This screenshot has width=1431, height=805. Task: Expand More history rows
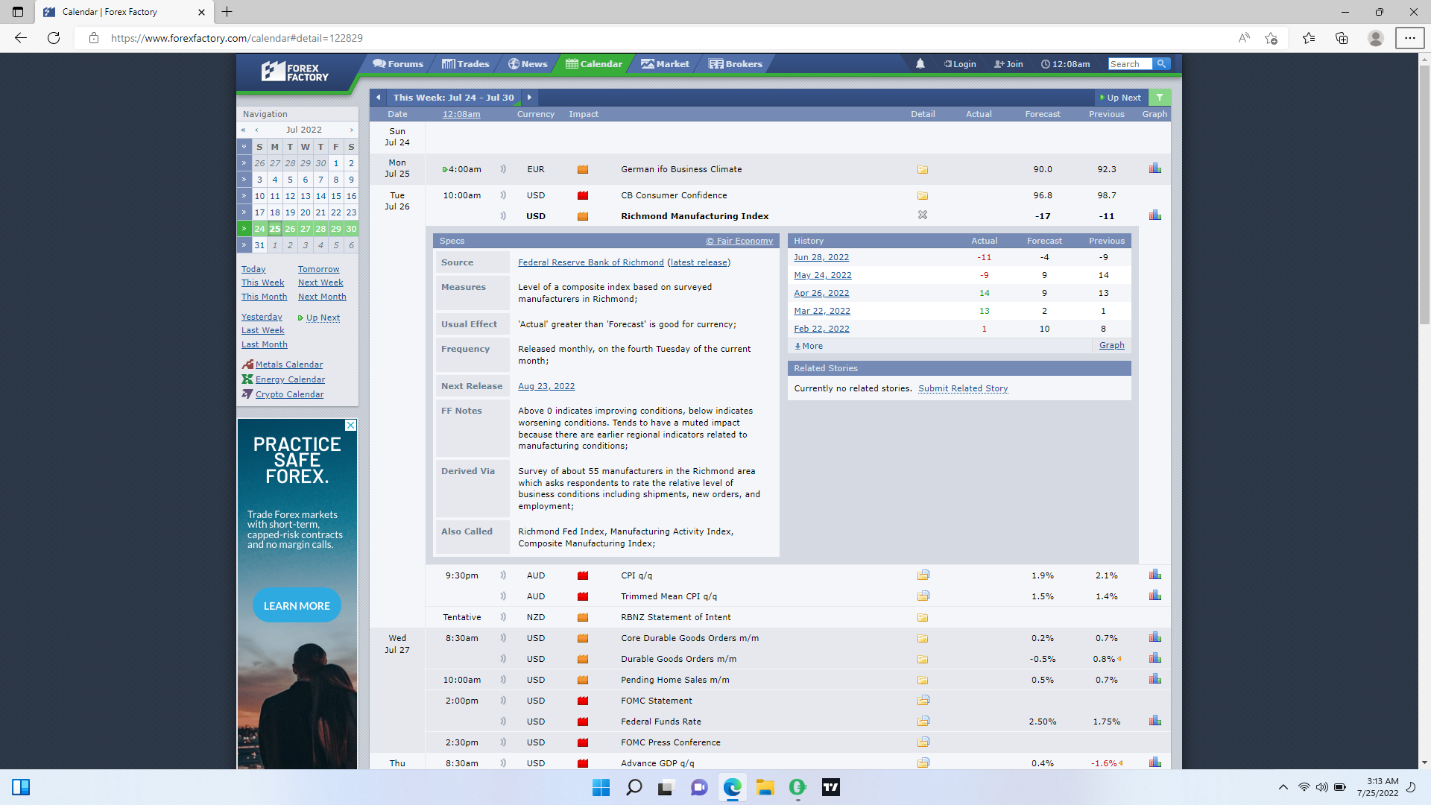[x=809, y=346]
